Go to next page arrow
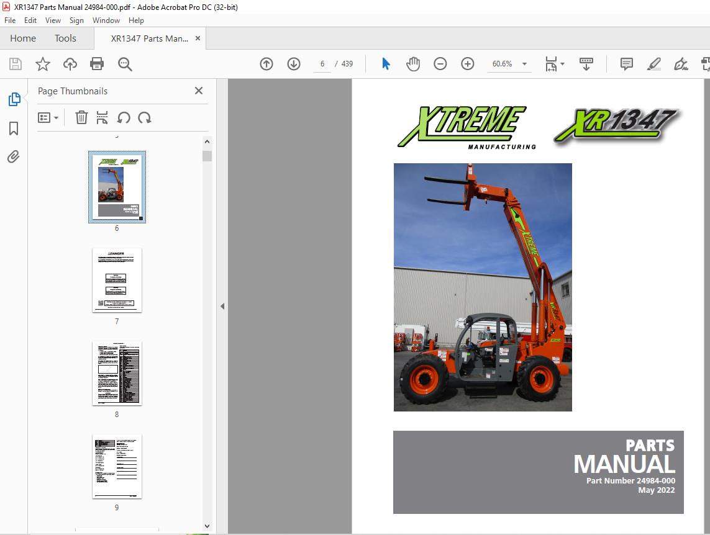 [x=294, y=64]
